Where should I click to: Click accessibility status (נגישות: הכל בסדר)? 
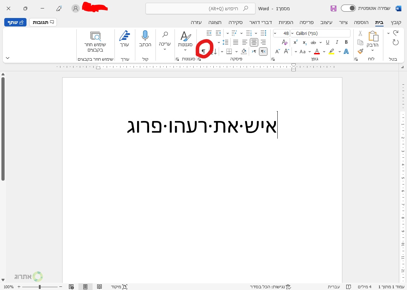pyautogui.click(x=271, y=286)
